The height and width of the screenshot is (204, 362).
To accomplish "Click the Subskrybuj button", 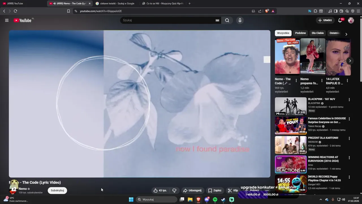I will [x=57, y=190].
